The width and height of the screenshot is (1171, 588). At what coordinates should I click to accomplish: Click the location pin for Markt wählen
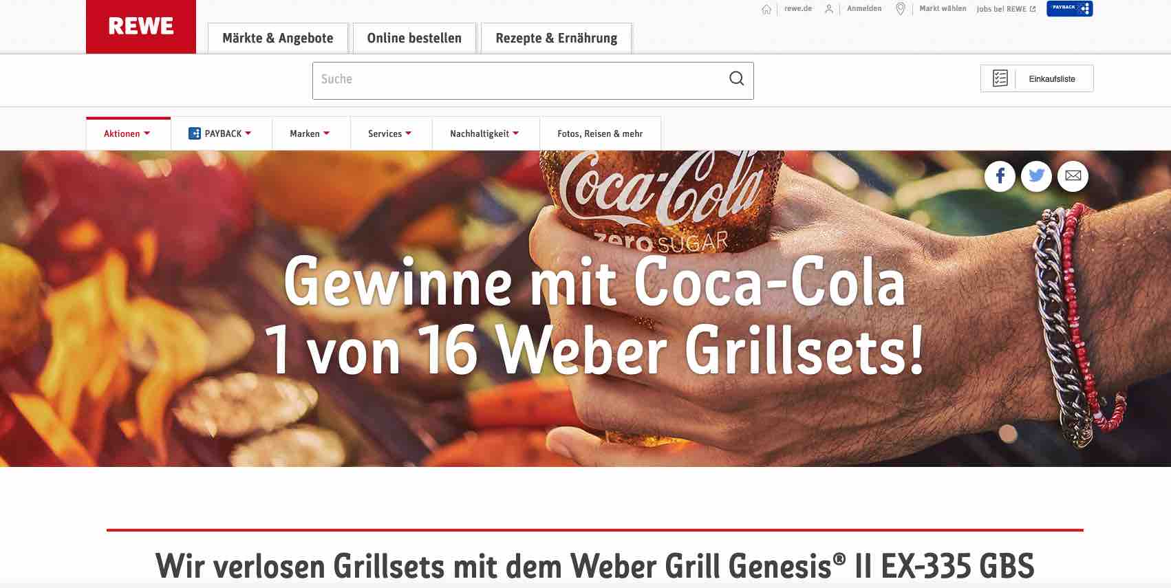[x=900, y=9]
